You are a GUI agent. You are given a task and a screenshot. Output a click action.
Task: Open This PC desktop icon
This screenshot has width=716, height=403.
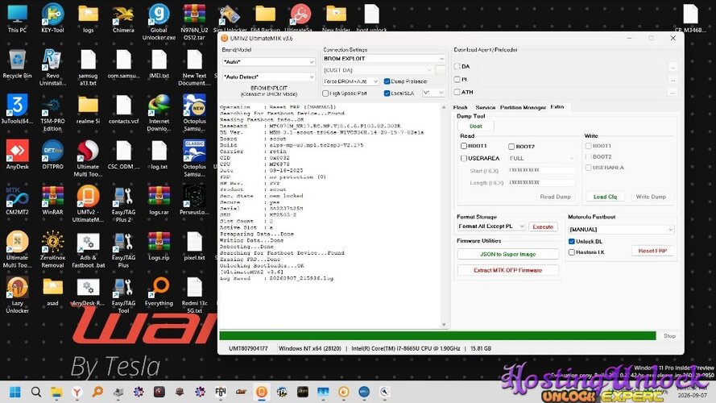(18, 19)
